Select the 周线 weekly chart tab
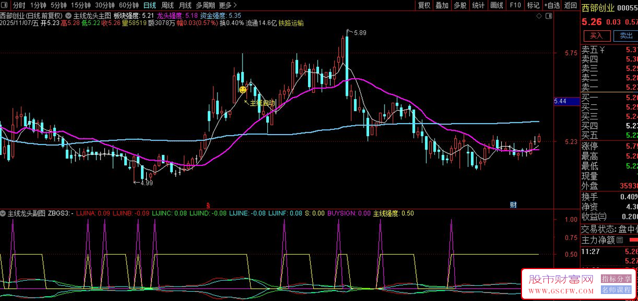Viewport: 638px width, 301px height. [167, 5]
